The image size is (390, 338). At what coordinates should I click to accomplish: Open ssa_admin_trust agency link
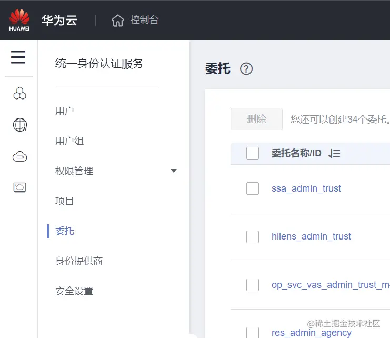306,188
